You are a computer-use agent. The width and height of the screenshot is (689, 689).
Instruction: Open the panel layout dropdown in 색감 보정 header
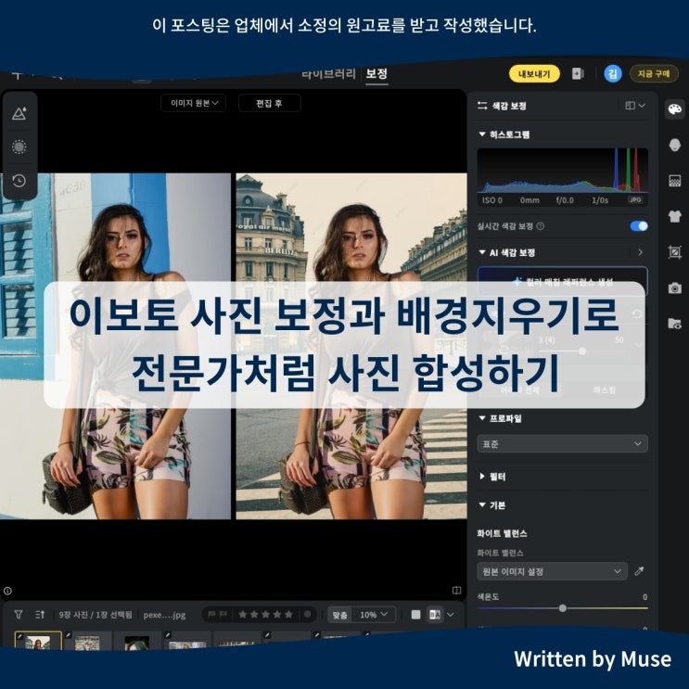[635, 106]
